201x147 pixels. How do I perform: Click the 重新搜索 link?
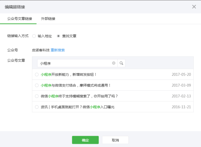tap(58, 50)
